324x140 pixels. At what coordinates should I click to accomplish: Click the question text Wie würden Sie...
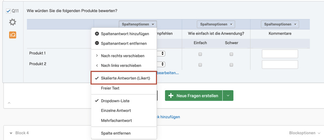click(x=72, y=10)
